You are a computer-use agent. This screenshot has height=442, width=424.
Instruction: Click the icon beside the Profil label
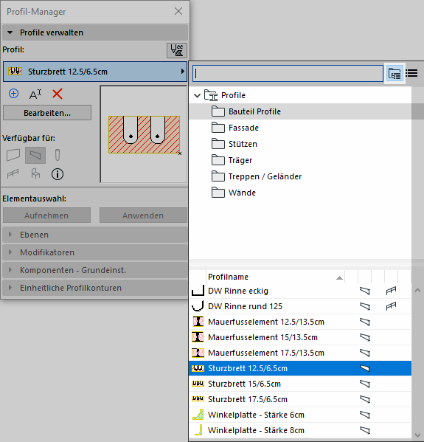point(177,50)
